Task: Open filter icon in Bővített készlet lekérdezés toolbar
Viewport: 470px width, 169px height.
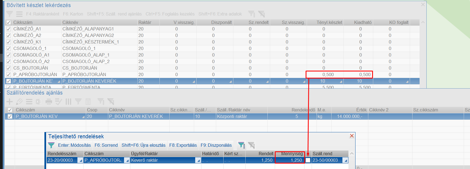Action: (10, 14)
